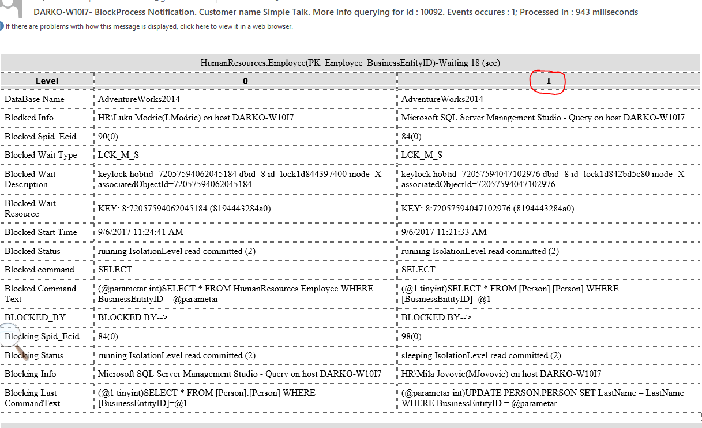Click the Level column header cell

click(x=47, y=81)
